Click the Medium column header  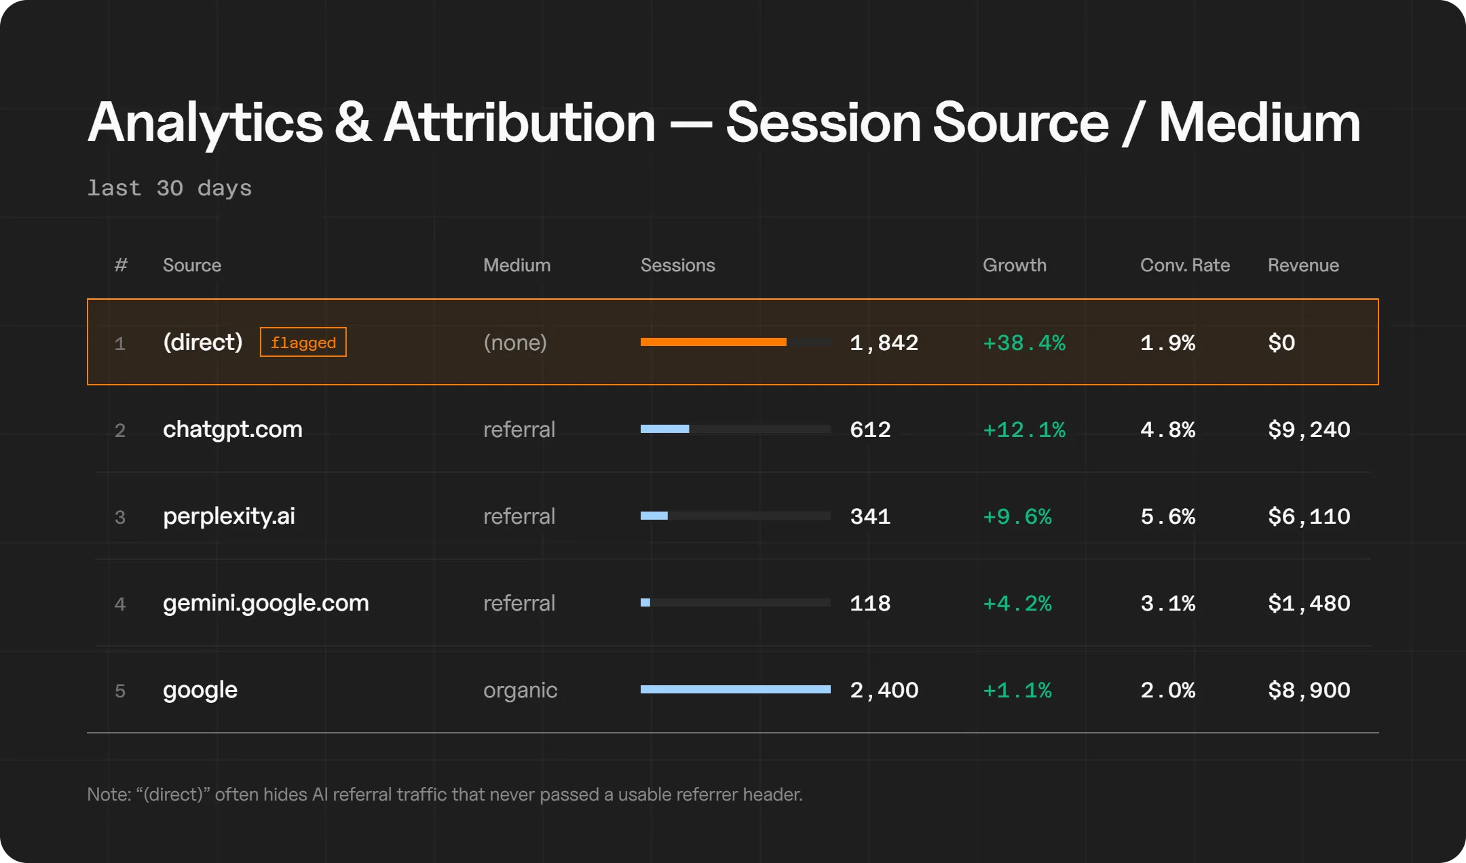(516, 265)
